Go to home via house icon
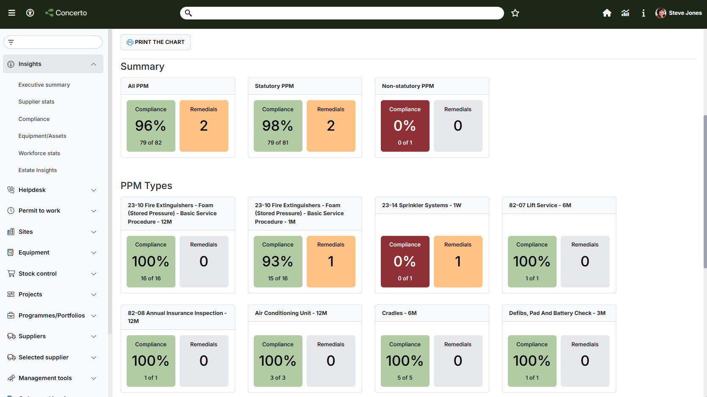 tap(607, 13)
